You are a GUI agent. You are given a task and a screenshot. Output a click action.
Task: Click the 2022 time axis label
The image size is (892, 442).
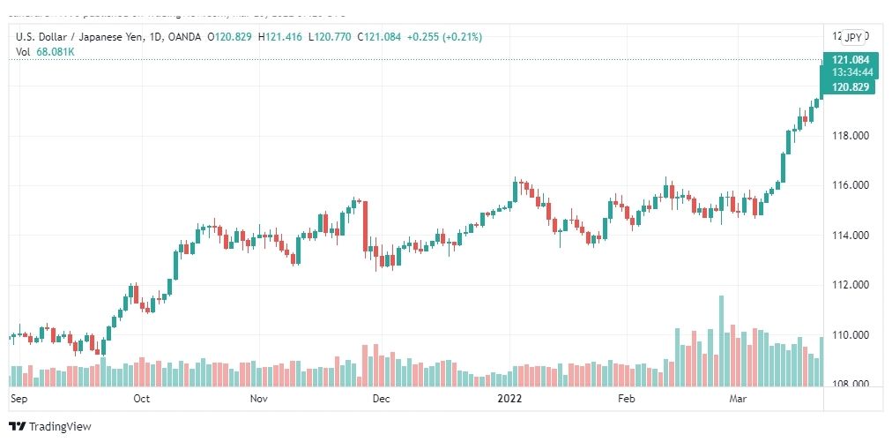[x=509, y=399]
